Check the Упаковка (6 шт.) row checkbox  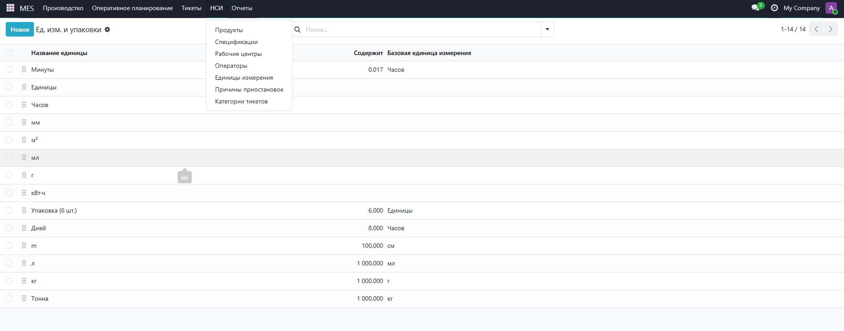(9, 210)
